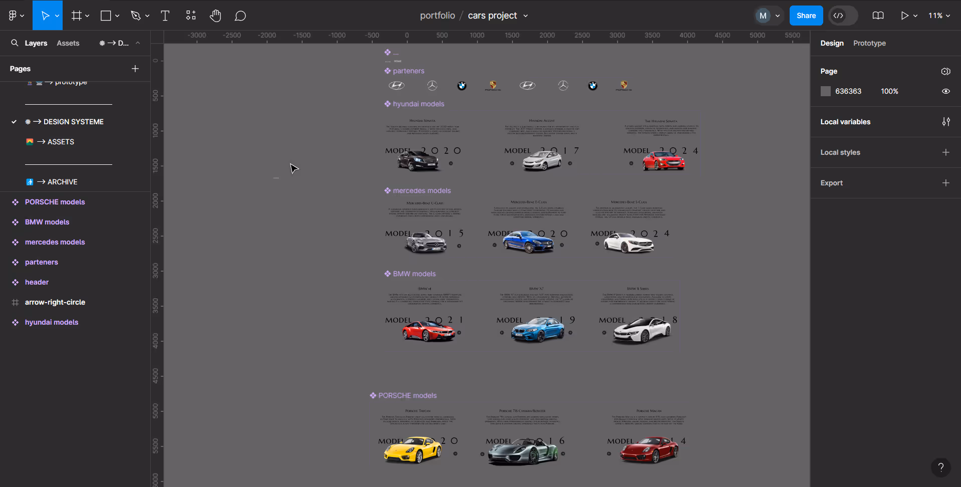Image resolution: width=961 pixels, height=487 pixels.
Task: Select the Pen tool
Action: pos(135,16)
